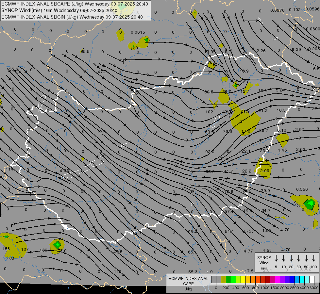The width and height of the screenshot is (320, 294).
Task: Click the map value '76.6'
Action: (227, 131)
